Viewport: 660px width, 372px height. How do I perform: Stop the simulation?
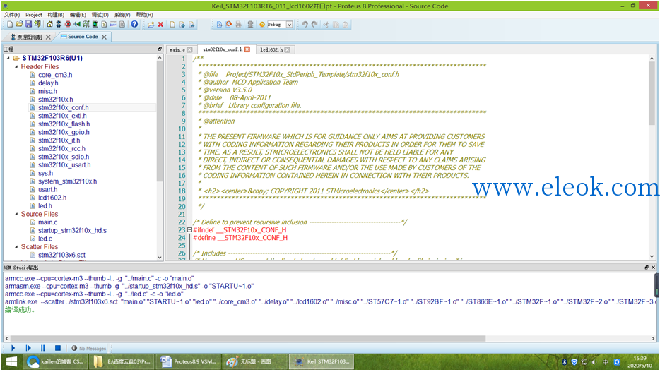click(58, 348)
